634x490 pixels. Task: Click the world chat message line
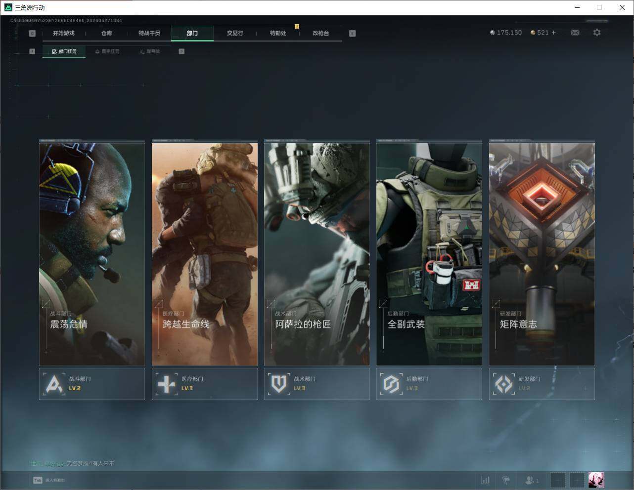click(72, 464)
